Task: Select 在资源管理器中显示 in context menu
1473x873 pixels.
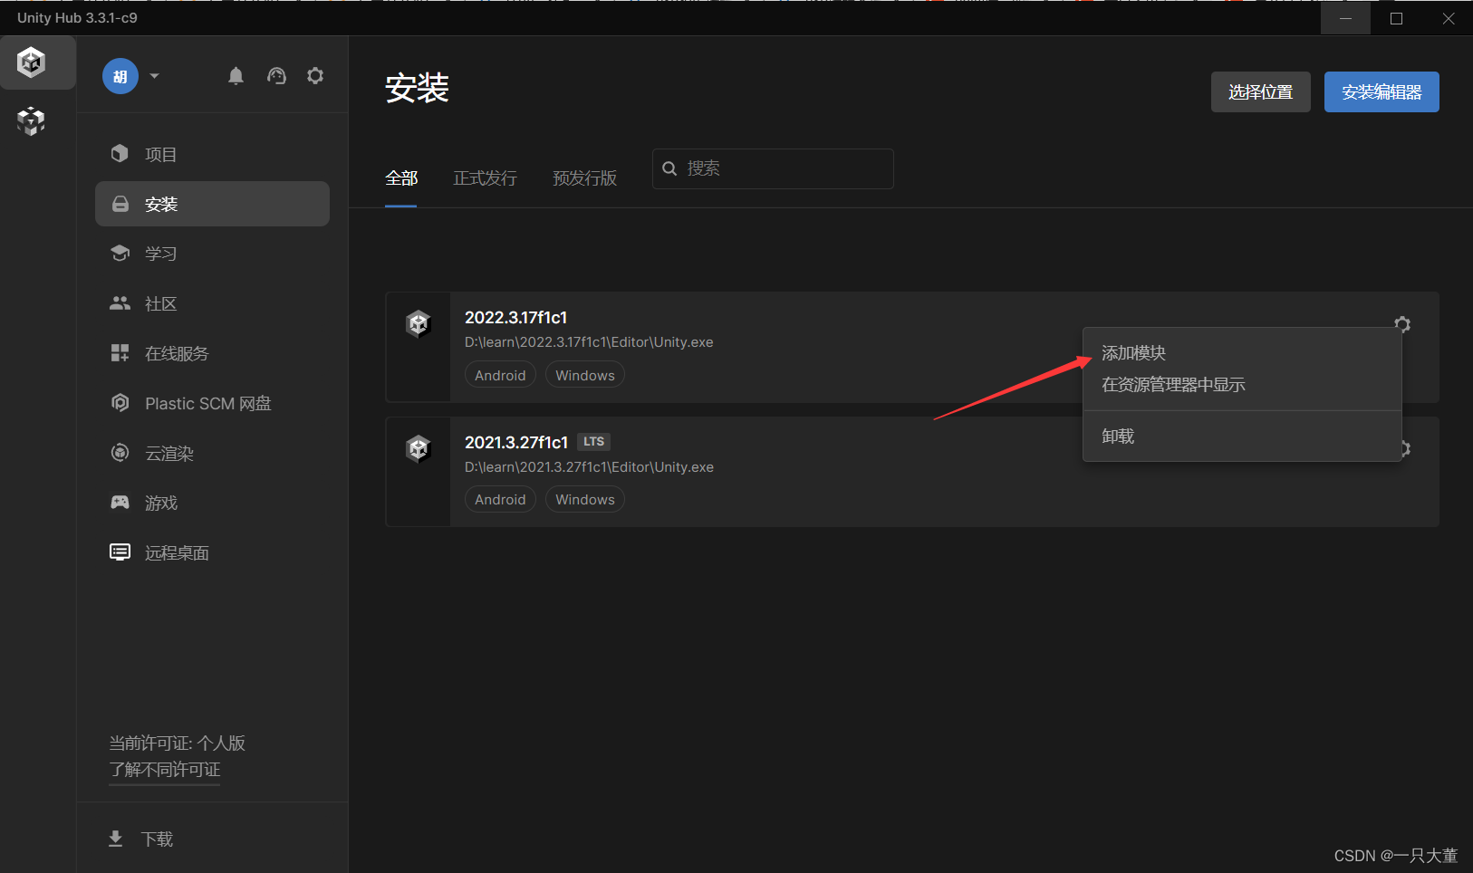Action: click(1242, 385)
